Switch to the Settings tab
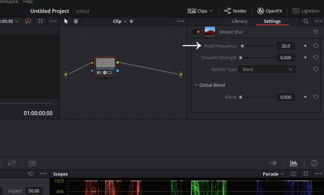The width and height of the screenshot is (324, 195). tap(272, 21)
